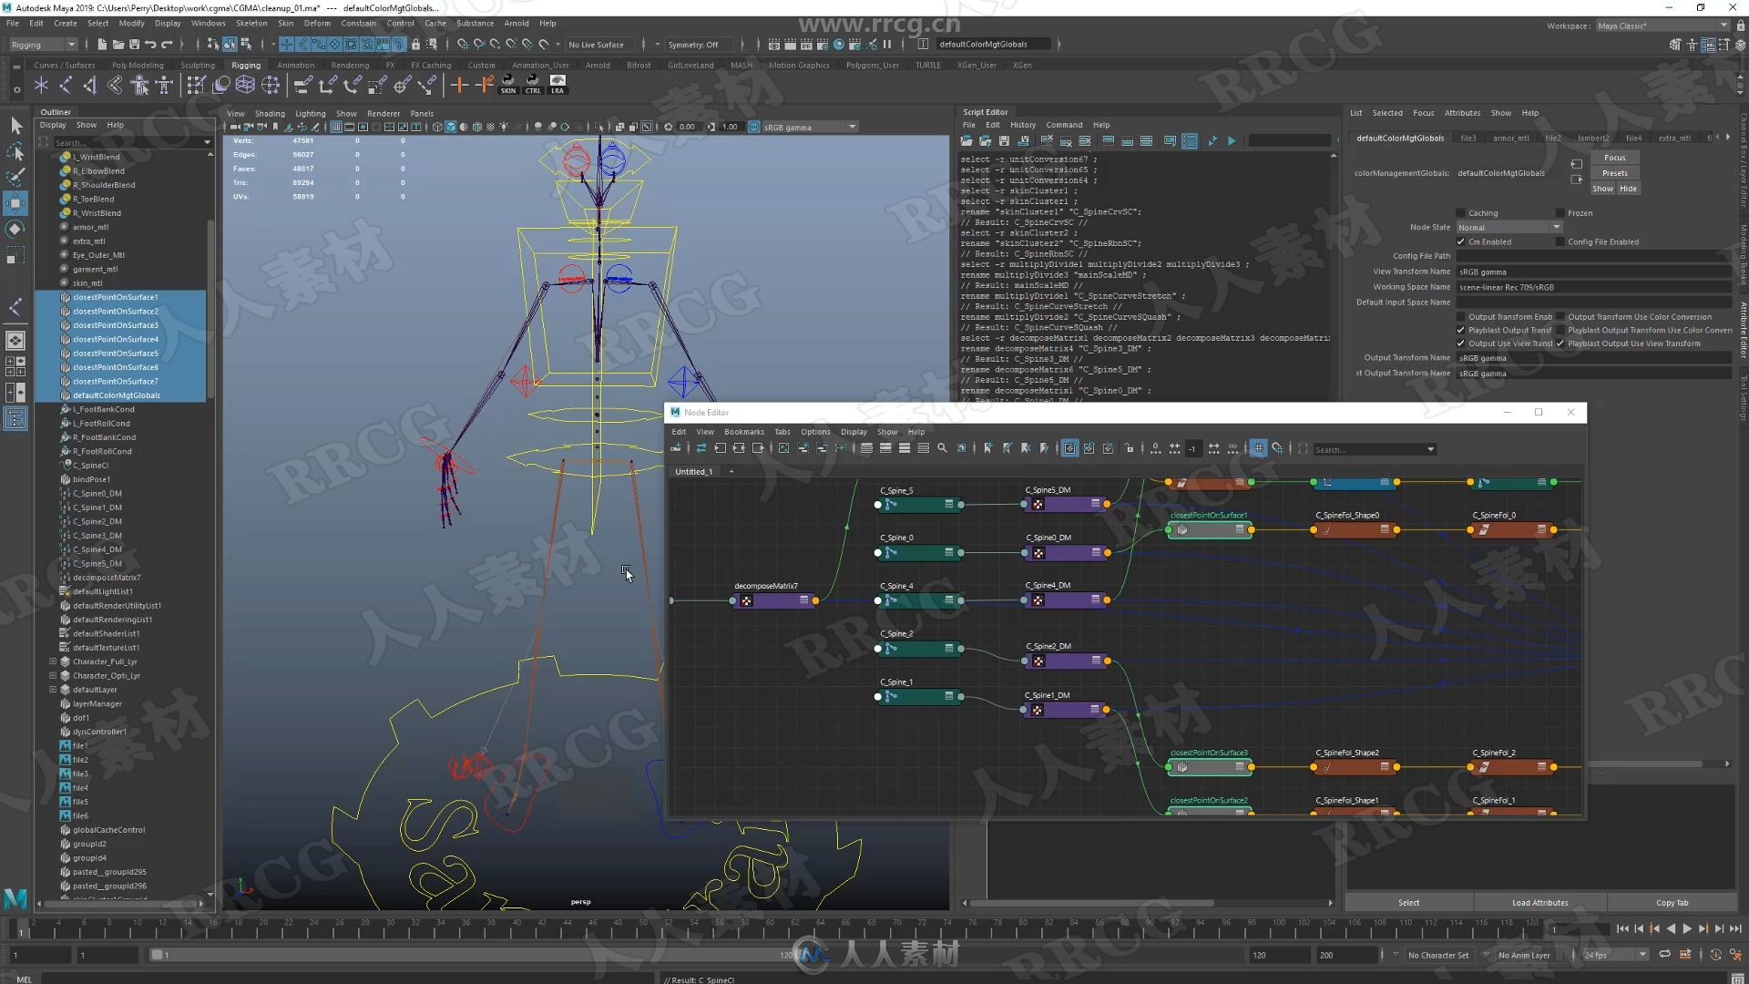
Task: Click the Select tool arrow in toolbox
Action: click(15, 125)
